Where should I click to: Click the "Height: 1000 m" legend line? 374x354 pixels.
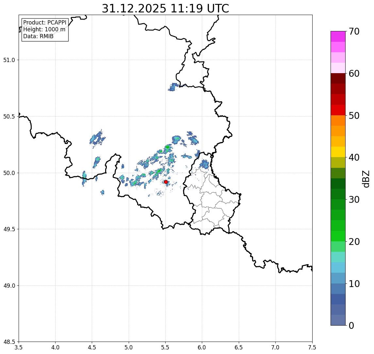[44, 29]
